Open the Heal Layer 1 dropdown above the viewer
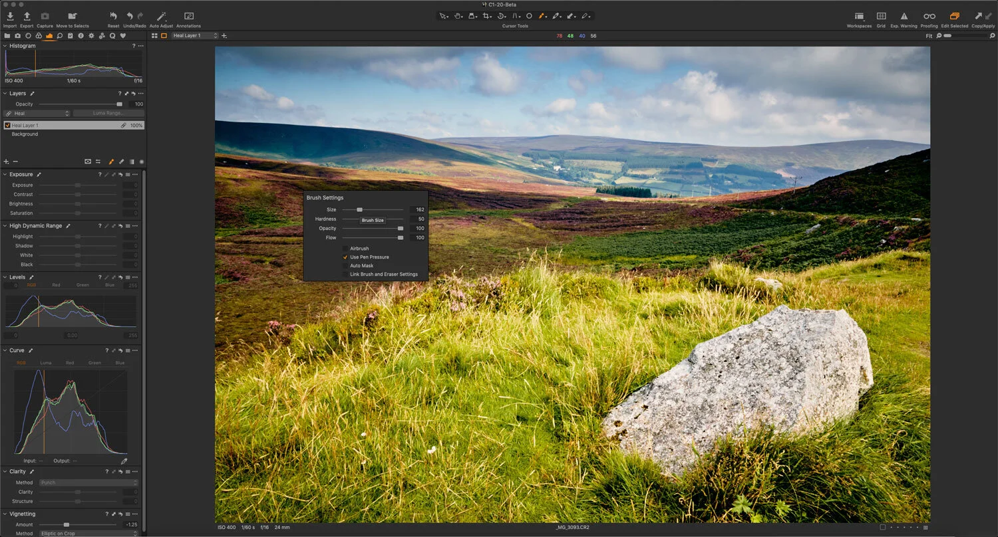The height and width of the screenshot is (537, 998). click(x=194, y=36)
